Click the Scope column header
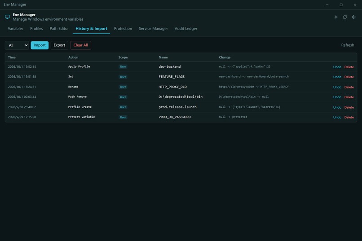The height and width of the screenshot is (241, 362). pyautogui.click(x=123, y=57)
